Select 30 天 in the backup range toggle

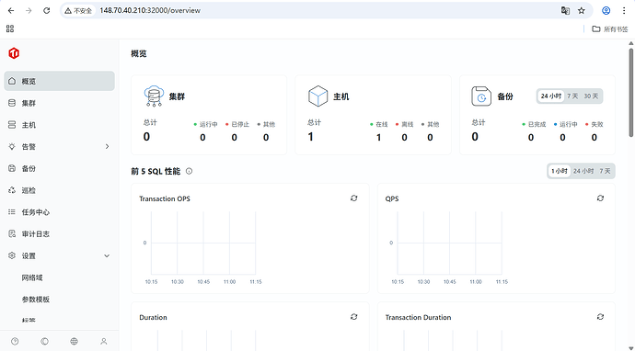[591, 96]
